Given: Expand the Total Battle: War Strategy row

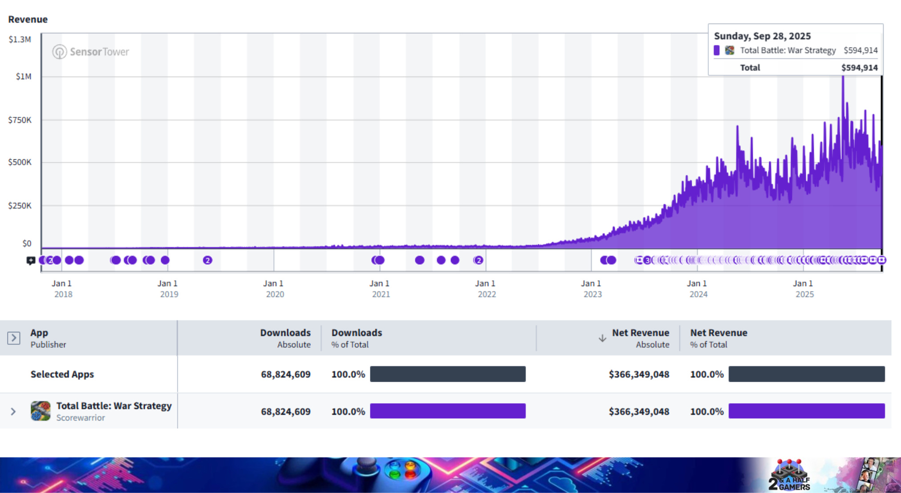Looking at the screenshot, I should (x=13, y=412).
